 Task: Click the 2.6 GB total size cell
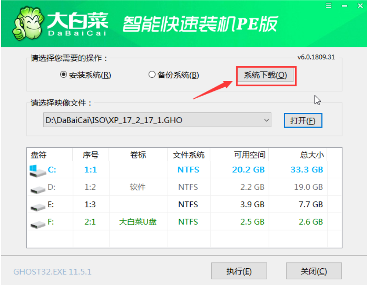pyautogui.click(x=311, y=222)
